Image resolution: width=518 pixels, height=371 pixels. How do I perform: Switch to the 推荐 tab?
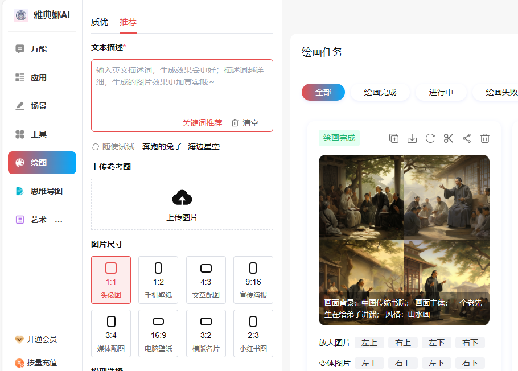(x=128, y=22)
